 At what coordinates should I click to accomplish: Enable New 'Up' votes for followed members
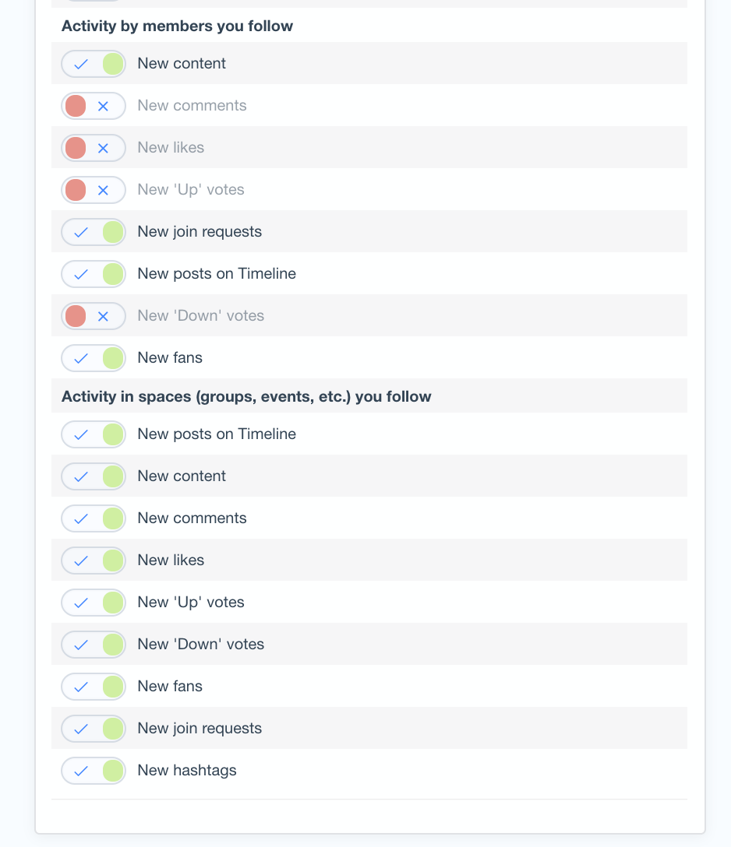click(94, 190)
